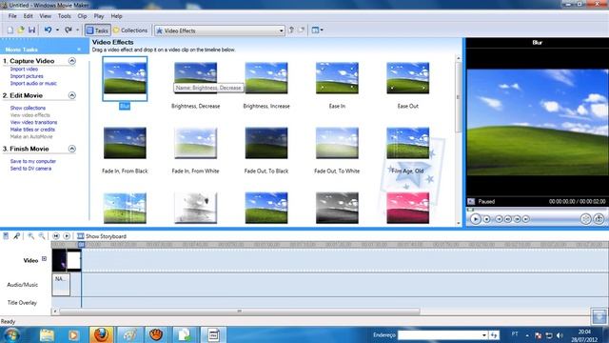Open the Video Effects location combo box
609x343 pixels.
point(220,30)
